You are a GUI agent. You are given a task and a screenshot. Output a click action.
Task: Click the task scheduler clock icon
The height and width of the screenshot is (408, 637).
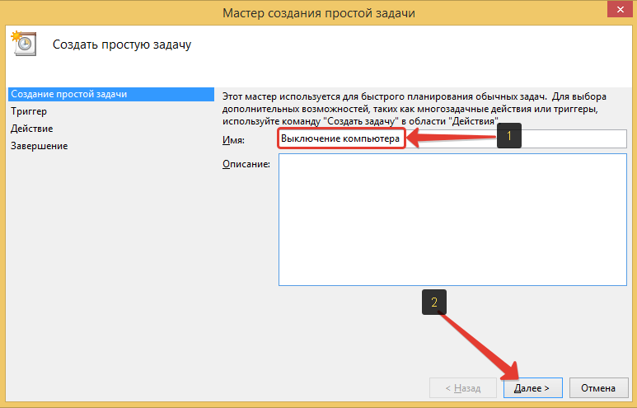click(x=24, y=44)
